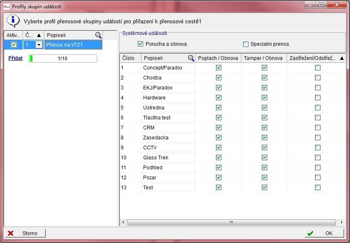This screenshot has height=243, width=350.
Task: Click the right arrow of horizontal scrollbar
Action: click(342, 223)
